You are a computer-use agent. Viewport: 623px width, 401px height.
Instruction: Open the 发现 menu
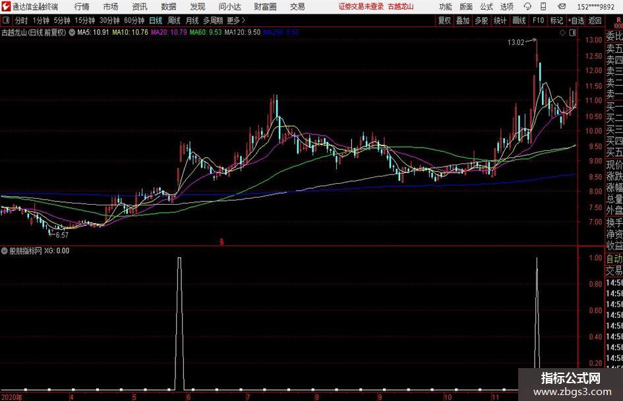(x=197, y=7)
